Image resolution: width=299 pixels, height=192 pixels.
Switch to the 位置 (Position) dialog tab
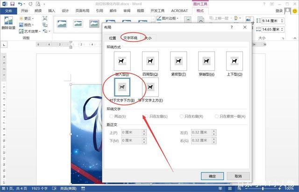(x=112, y=38)
